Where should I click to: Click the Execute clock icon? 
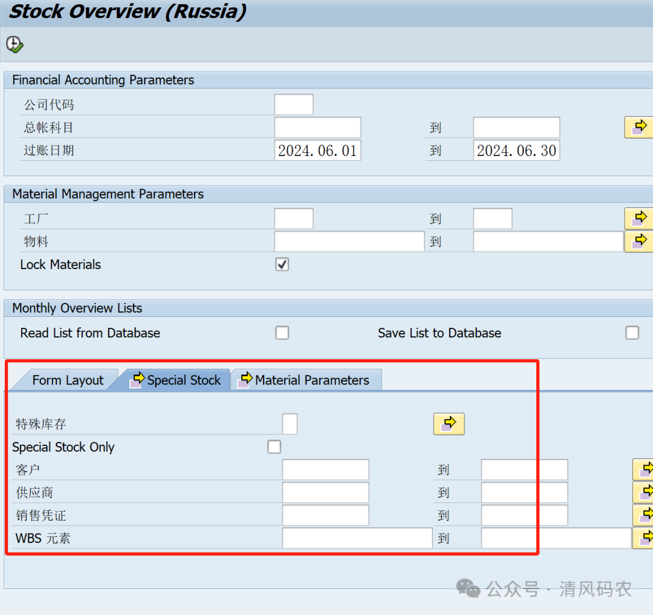[x=15, y=44]
